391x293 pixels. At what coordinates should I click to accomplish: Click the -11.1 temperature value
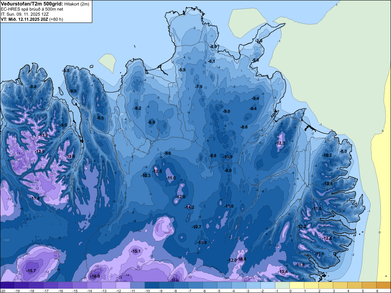319,254
